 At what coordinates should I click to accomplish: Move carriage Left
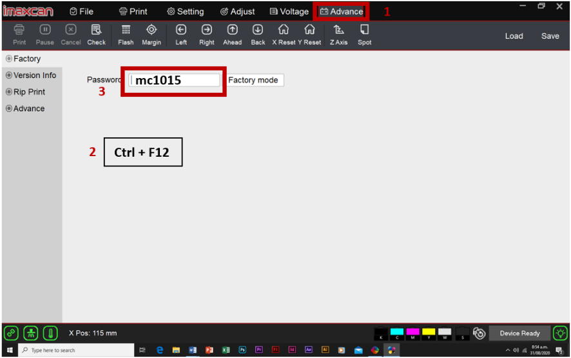coord(181,35)
